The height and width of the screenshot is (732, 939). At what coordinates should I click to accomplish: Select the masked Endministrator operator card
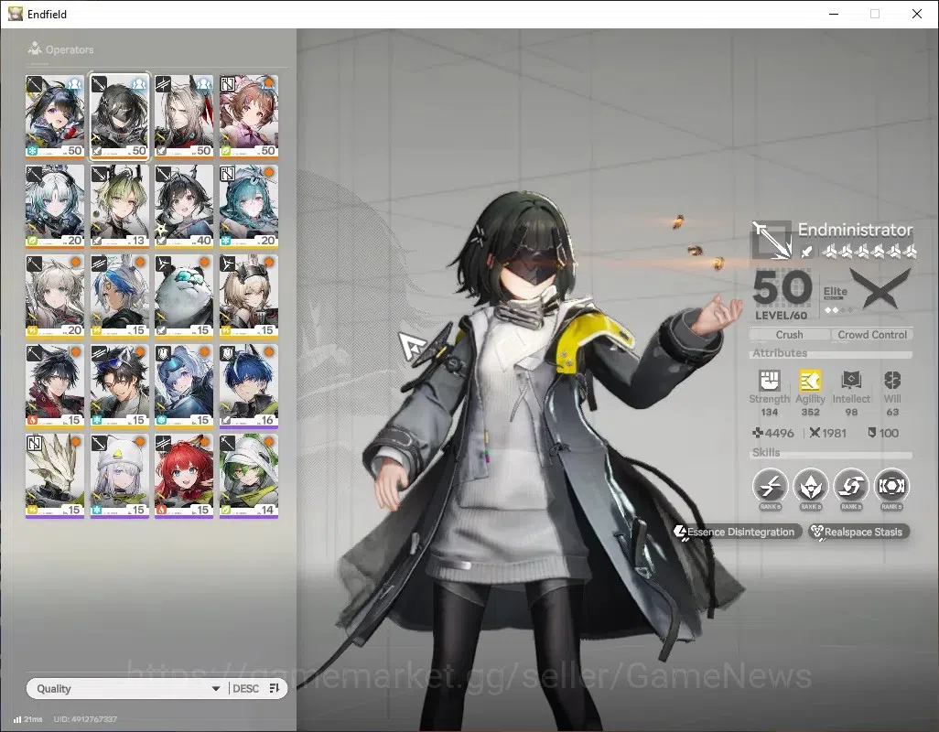[119, 117]
